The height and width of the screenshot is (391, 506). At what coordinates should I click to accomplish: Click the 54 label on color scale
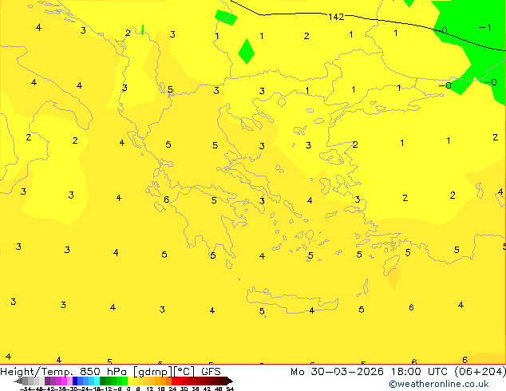pyautogui.click(x=230, y=389)
